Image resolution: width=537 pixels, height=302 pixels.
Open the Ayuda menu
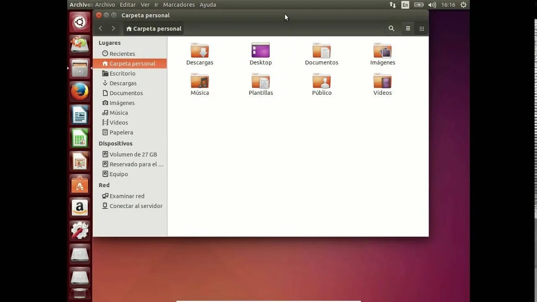pyautogui.click(x=208, y=5)
